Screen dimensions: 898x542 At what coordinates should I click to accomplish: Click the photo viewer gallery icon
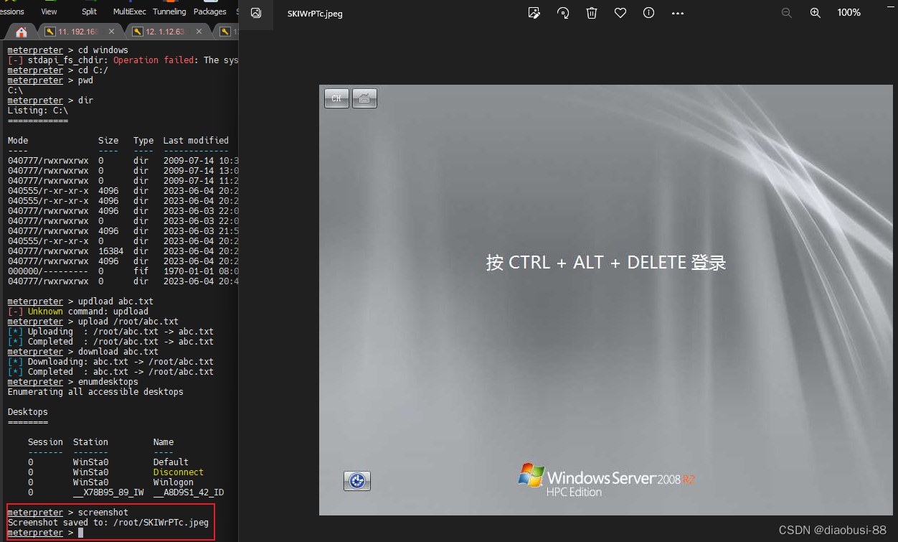click(x=256, y=13)
